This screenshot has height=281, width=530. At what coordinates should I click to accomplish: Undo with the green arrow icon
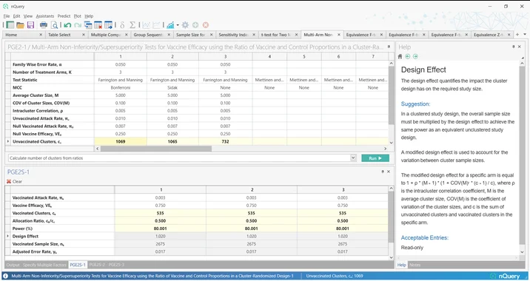pos(67,25)
